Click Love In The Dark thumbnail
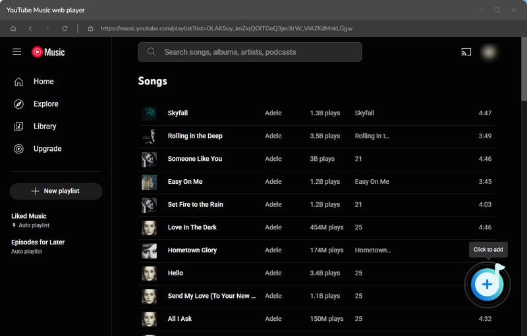Screen dimensions: 527x336 tap(149, 227)
